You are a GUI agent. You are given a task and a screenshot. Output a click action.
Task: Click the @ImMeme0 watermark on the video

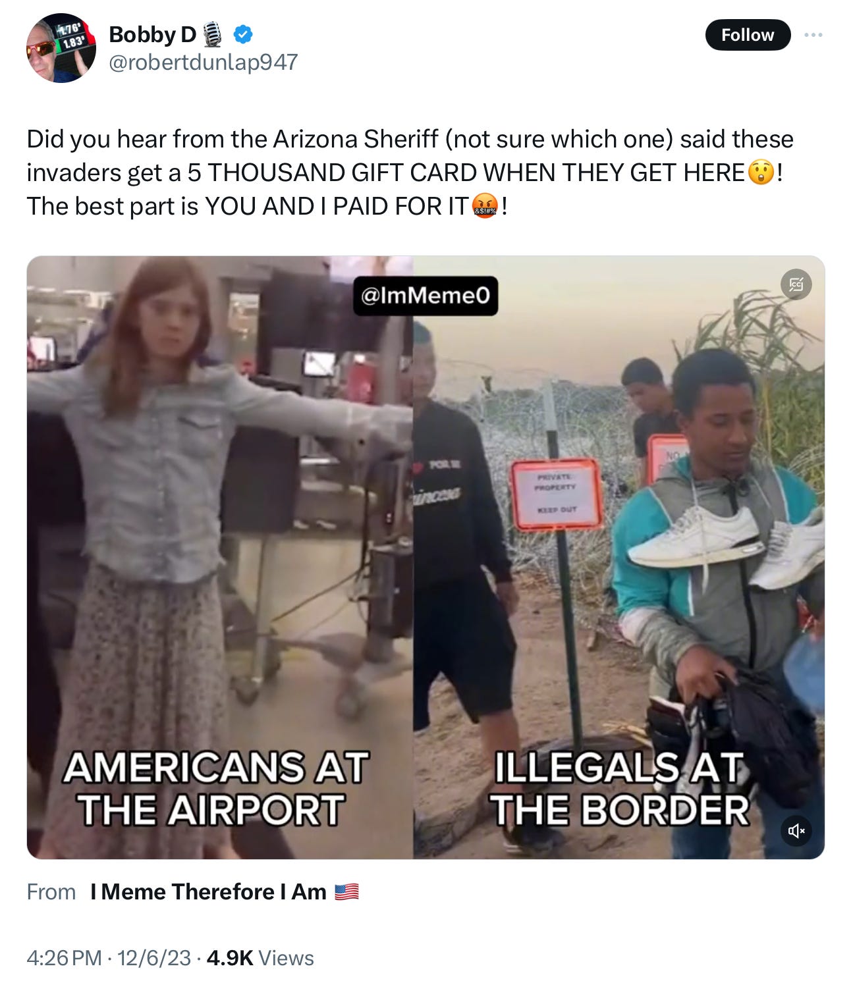click(426, 296)
